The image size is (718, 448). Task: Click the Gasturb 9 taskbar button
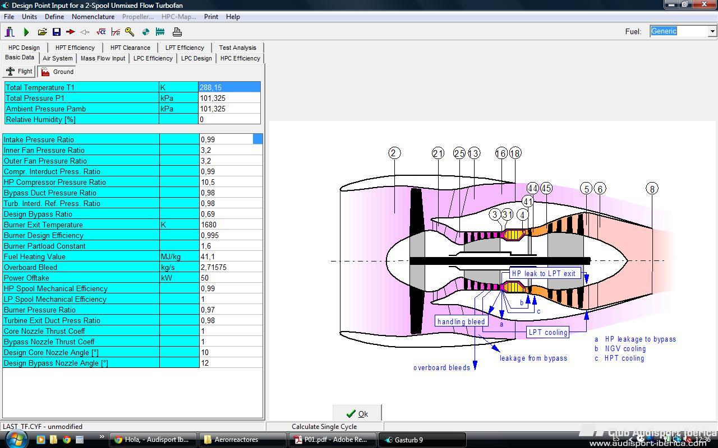point(422,440)
